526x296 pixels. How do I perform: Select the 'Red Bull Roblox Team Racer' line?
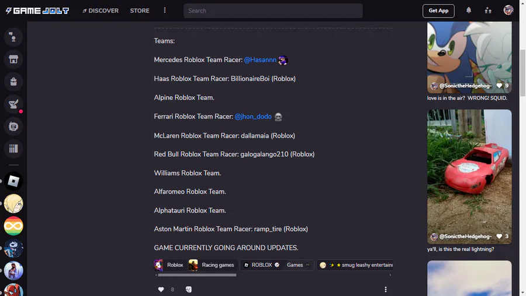click(x=234, y=154)
